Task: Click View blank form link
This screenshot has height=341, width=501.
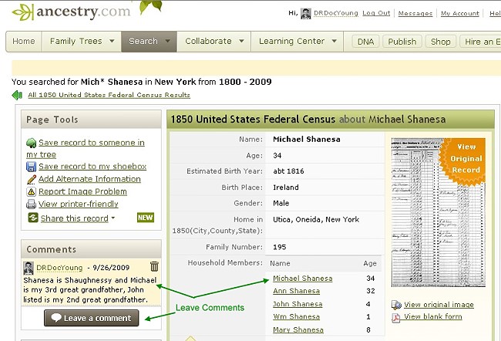Action: pyautogui.click(x=433, y=316)
